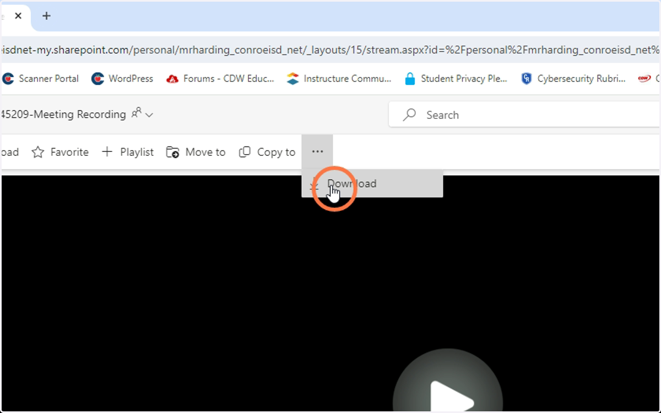Choose Copy to in the command bar
The image size is (661, 413).
click(267, 152)
